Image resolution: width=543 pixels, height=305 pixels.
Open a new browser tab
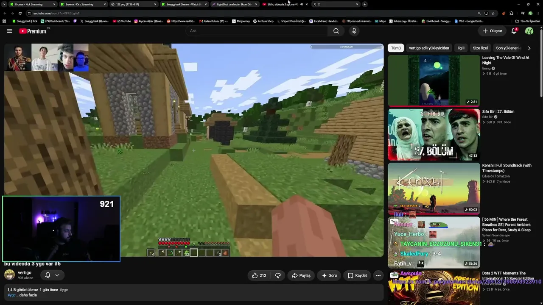[x=365, y=4]
